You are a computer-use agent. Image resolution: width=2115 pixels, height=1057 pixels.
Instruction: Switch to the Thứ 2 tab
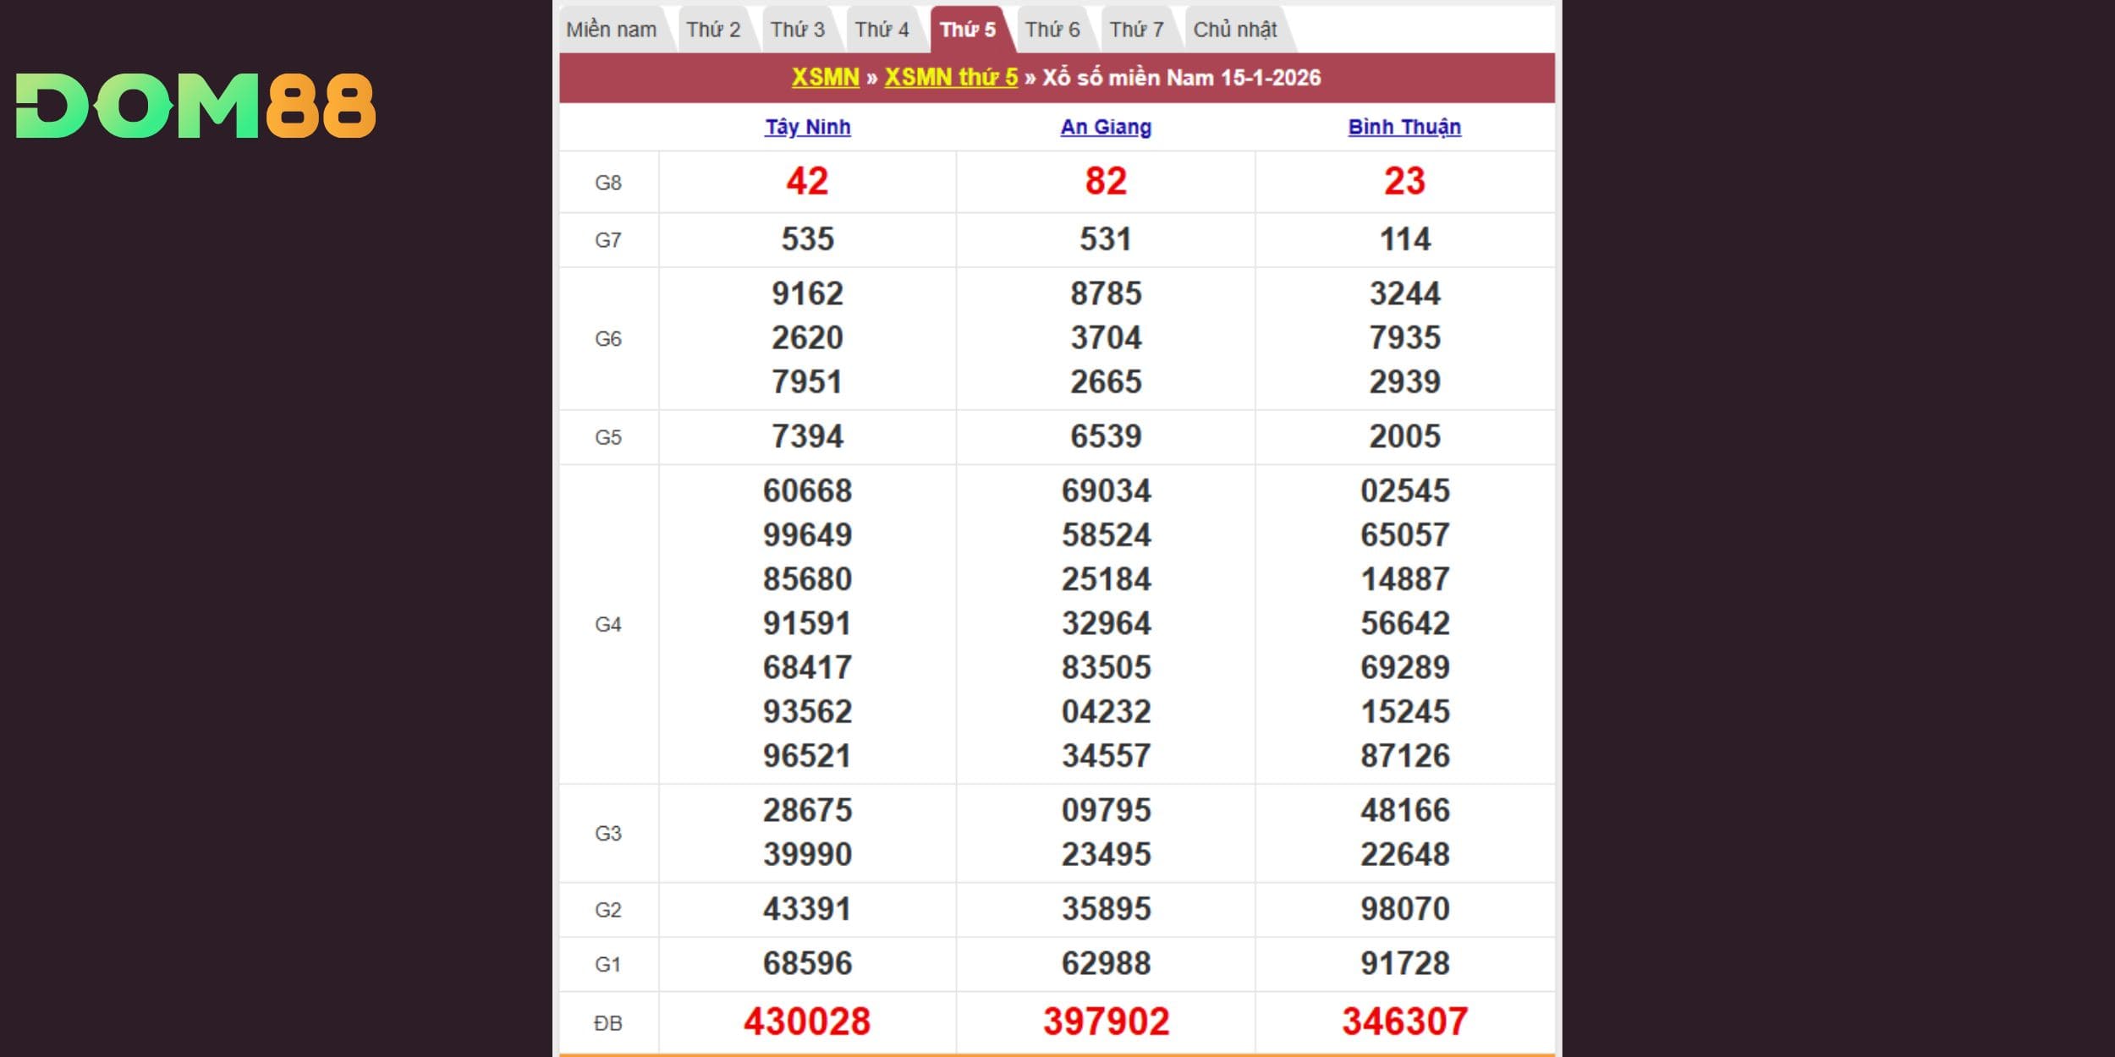pyautogui.click(x=712, y=30)
